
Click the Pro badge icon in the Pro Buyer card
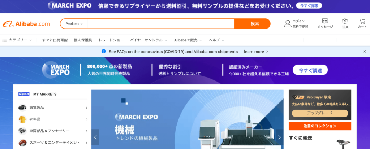point(298,97)
